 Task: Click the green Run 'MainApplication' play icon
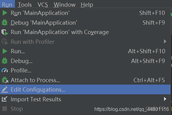pyautogui.click(x=5, y=13)
